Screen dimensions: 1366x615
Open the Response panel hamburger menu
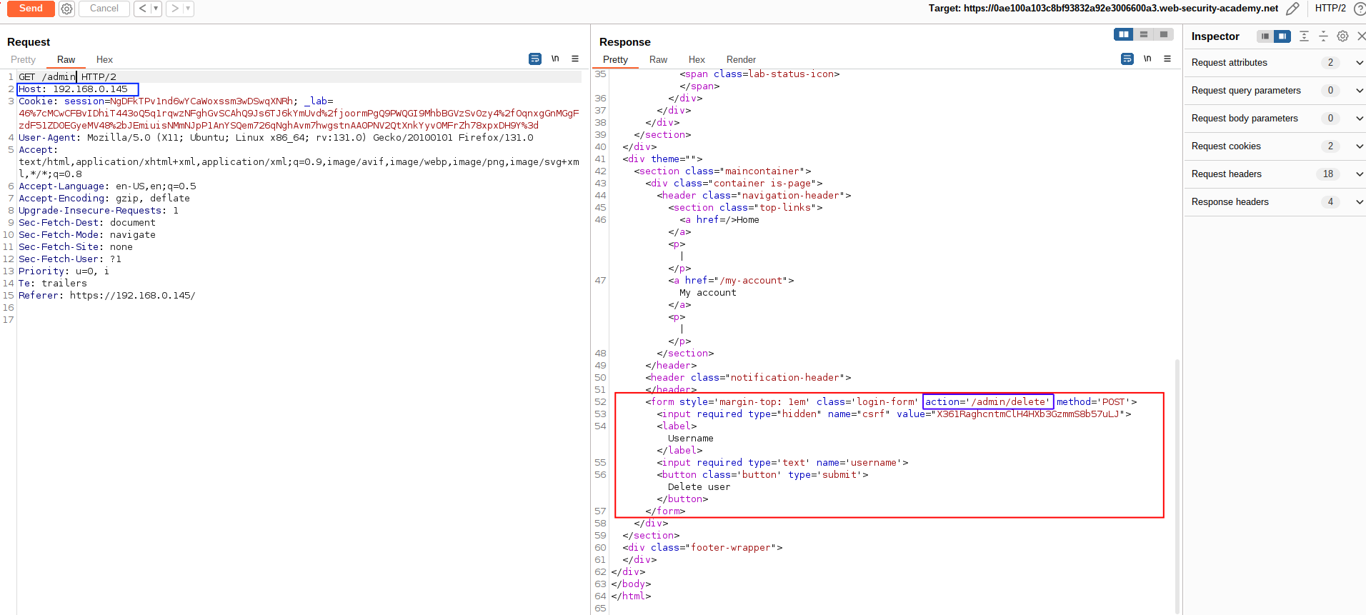pos(1167,59)
